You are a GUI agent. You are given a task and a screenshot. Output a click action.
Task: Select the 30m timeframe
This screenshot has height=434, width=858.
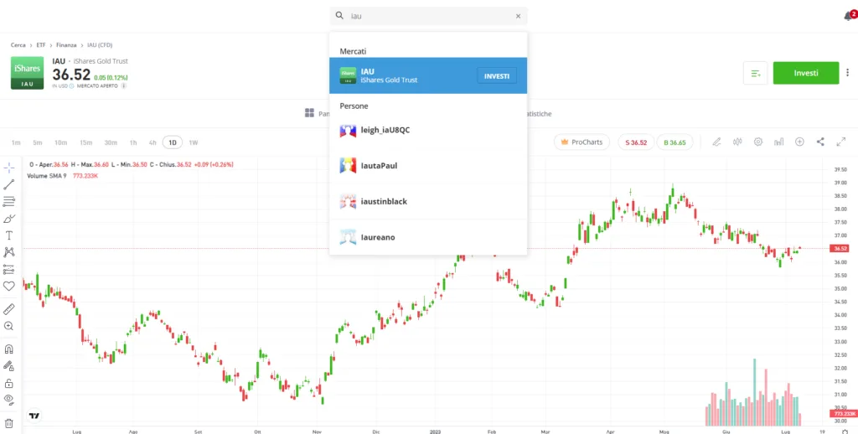(x=111, y=142)
